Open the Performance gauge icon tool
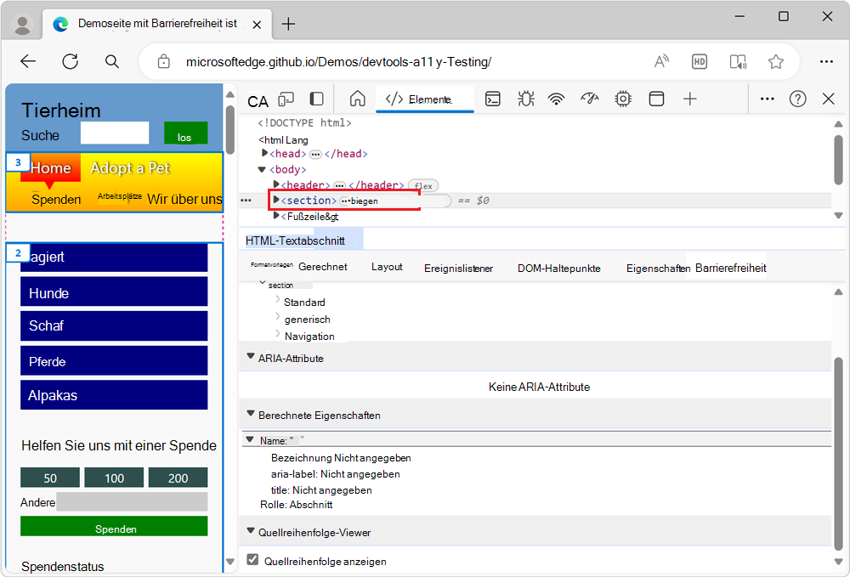The width and height of the screenshot is (850, 577). click(x=590, y=99)
